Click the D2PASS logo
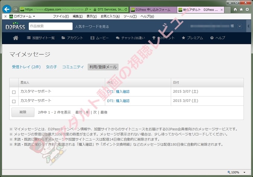The width and height of the screenshot is (253, 177). 15,26
